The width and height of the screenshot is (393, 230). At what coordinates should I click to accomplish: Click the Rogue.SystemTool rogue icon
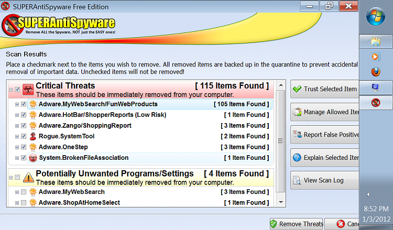click(33, 136)
